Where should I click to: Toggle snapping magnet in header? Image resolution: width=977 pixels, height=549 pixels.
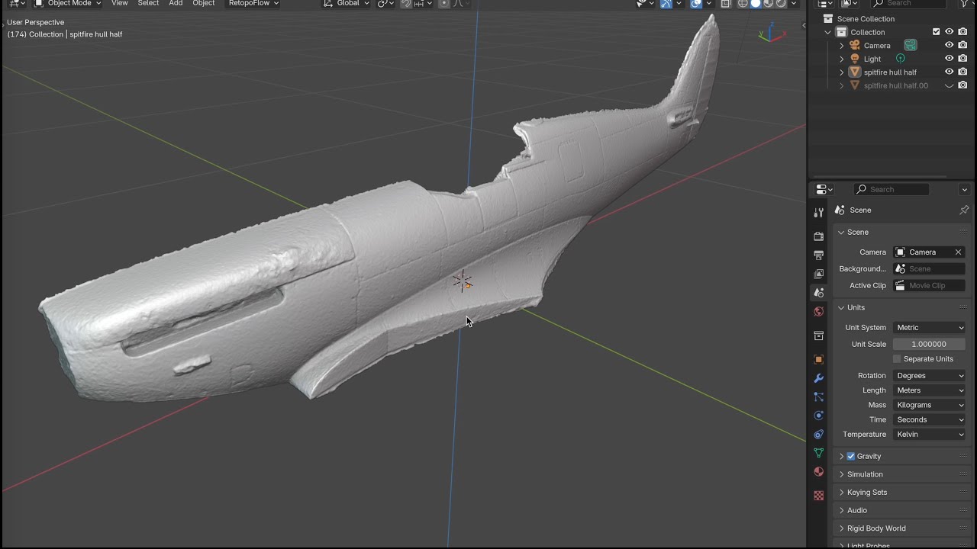point(406,4)
